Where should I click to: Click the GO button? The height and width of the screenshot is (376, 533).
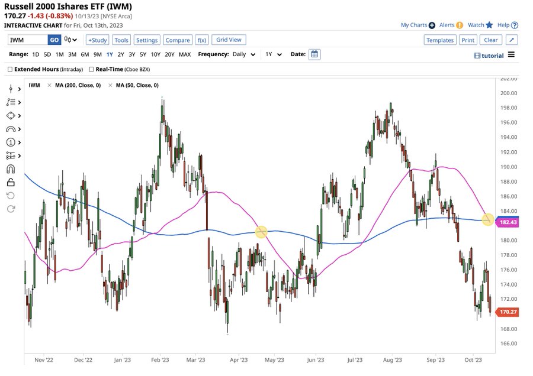[x=54, y=40]
